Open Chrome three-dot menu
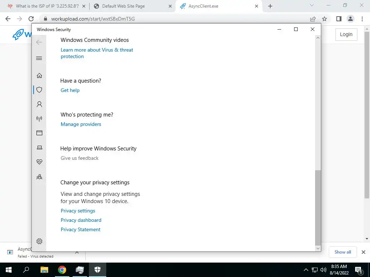The image size is (370, 277). pos(362,19)
